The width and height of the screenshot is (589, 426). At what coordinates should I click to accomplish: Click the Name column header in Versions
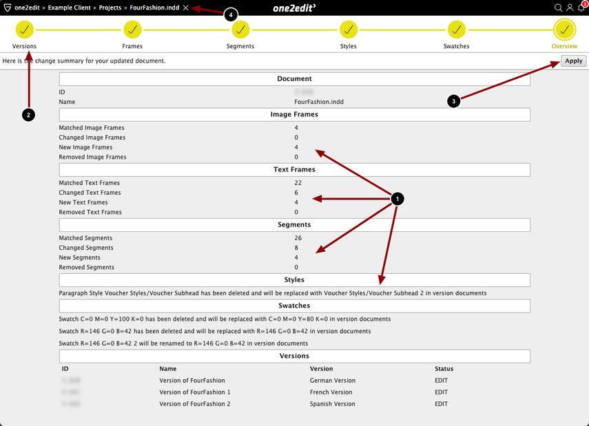167,369
